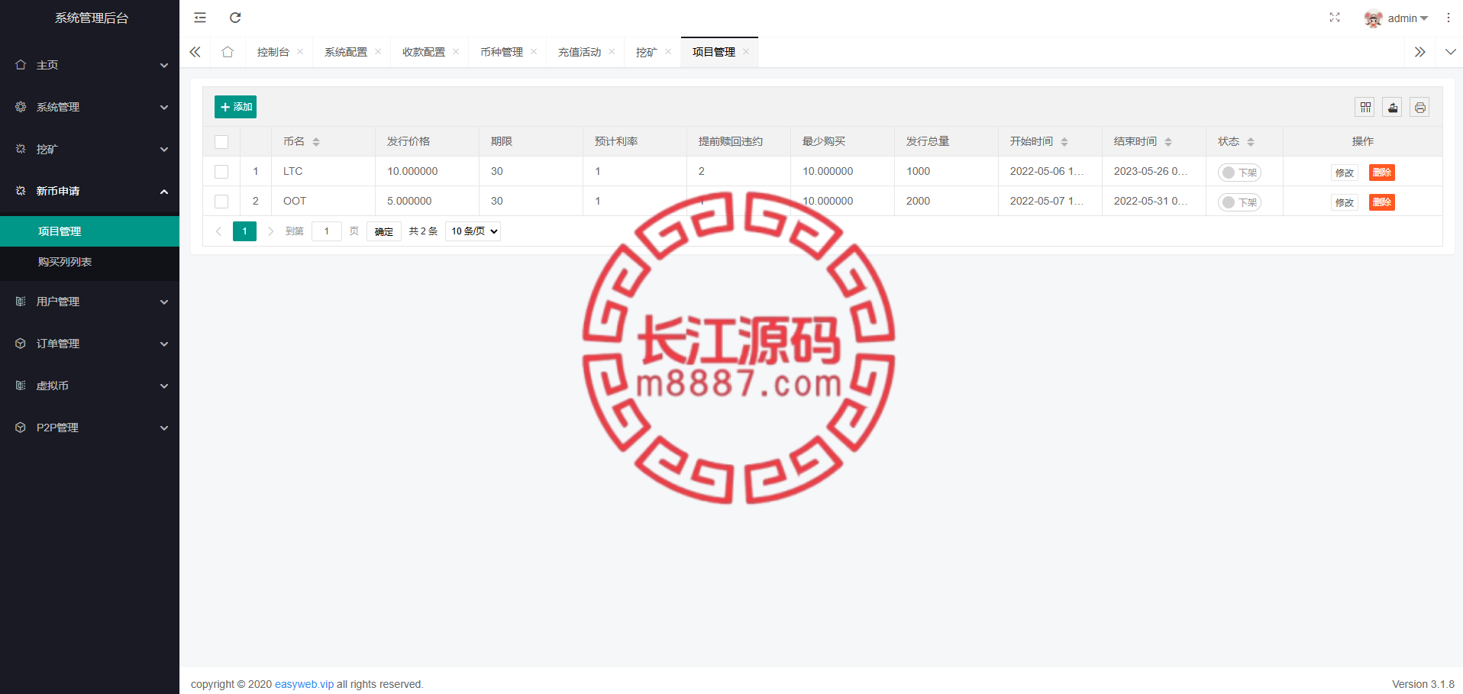Expand the 挖矿 sidebar menu

tap(90, 149)
